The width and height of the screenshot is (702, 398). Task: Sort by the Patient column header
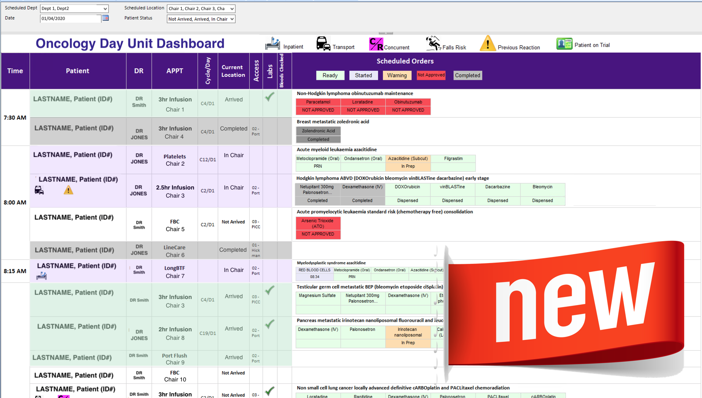pos(78,71)
